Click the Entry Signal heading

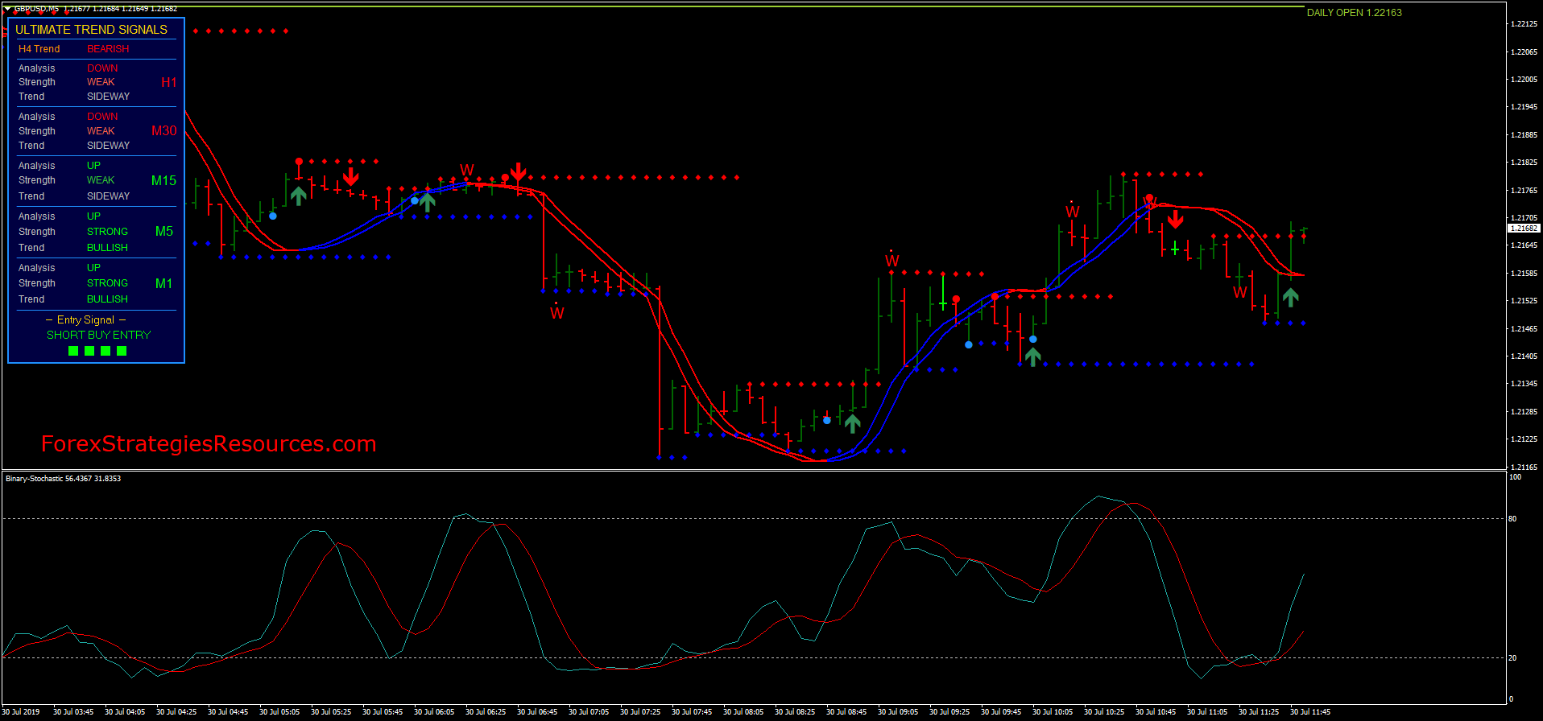point(85,319)
